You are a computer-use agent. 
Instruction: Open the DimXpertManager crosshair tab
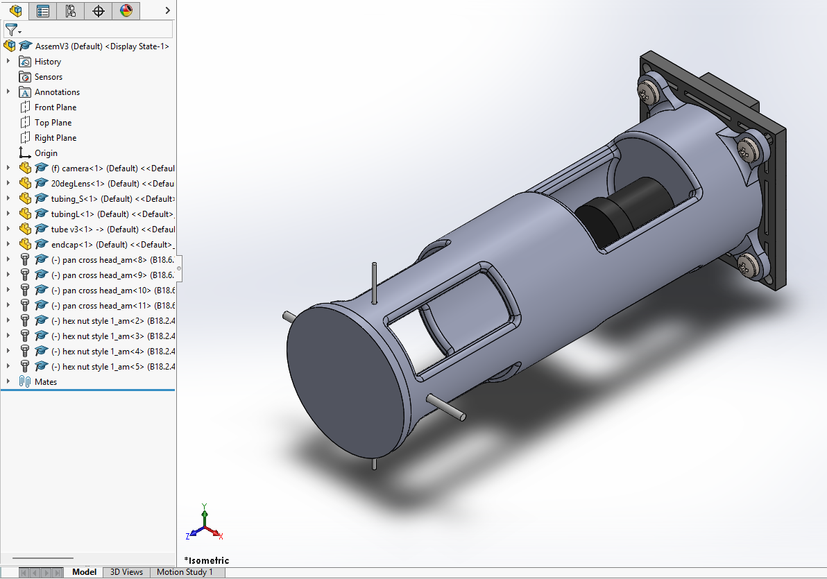[98, 10]
